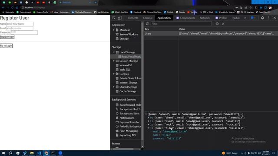This screenshot has height=156, width=278.
Task: Collapse the Local Storage tree node
Action: click(114, 52)
